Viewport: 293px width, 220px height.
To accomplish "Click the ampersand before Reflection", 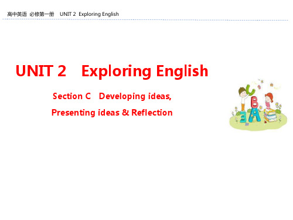I will pyautogui.click(x=125, y=113).
